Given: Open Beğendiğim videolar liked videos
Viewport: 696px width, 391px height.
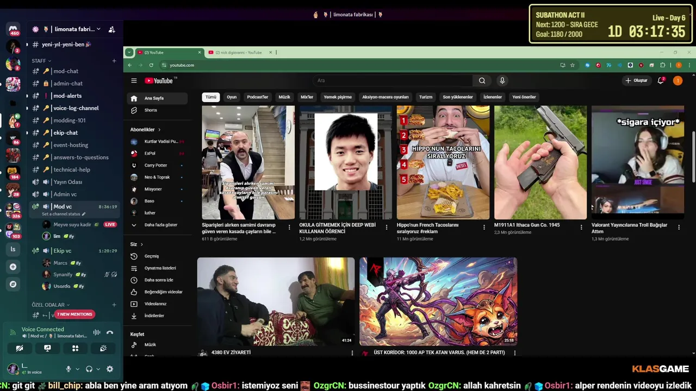Looking at the screenshot, I should coord(158,292).
